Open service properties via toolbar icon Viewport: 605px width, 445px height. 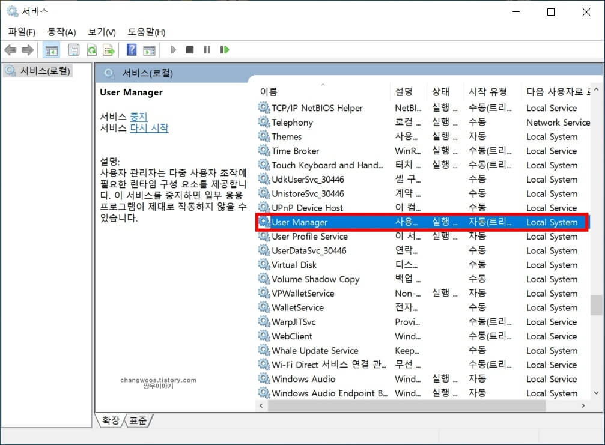coord(73,50)
